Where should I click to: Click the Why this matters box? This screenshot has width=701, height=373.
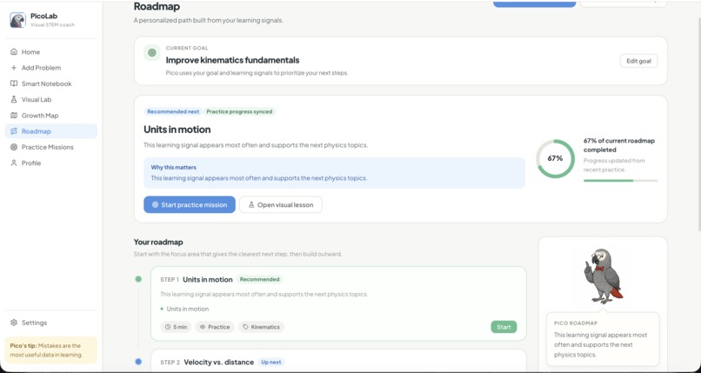334,173
